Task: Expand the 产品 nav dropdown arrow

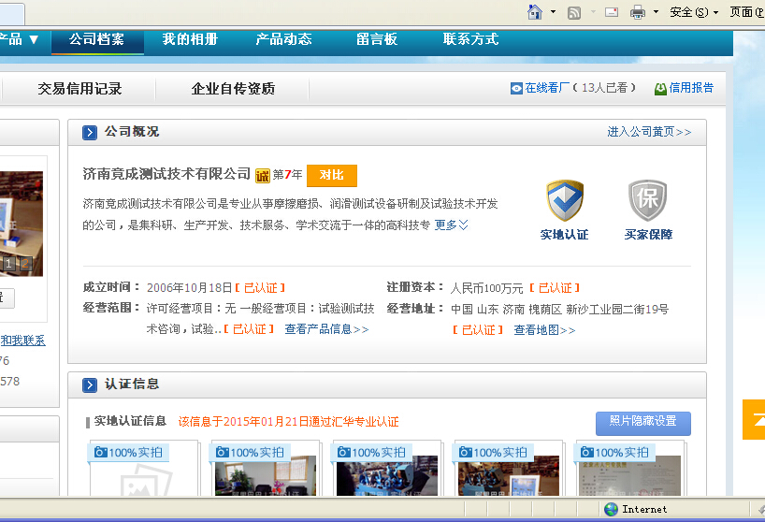Action: 34,39
